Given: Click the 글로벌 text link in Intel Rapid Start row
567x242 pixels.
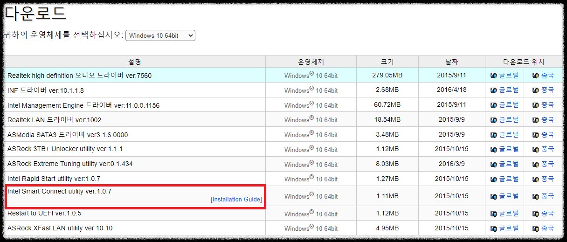Looking at the screenshot, I should (x=509, y=179).
